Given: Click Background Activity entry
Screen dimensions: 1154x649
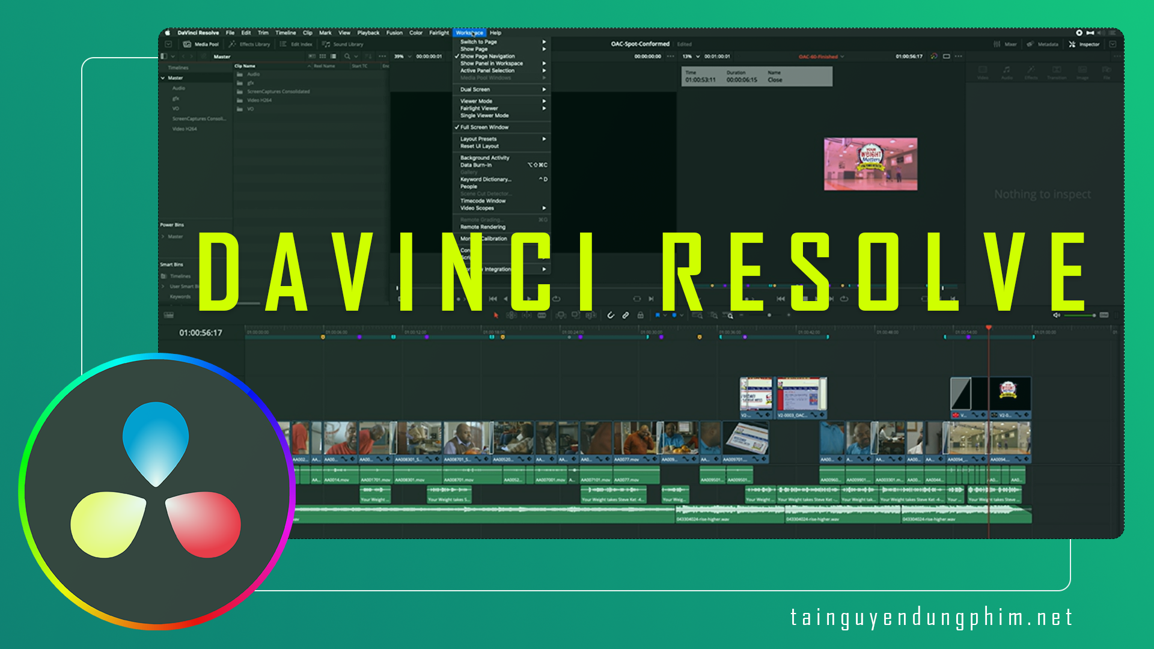Looking at the screenshot, I should [501, 157].
